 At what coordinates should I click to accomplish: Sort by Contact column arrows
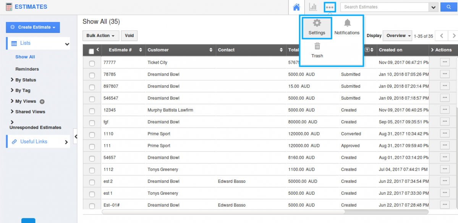pyautogui.click(x=281, y=50)
